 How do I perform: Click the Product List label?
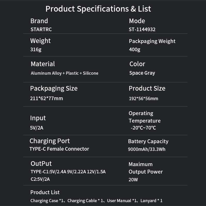click(45, 192)
